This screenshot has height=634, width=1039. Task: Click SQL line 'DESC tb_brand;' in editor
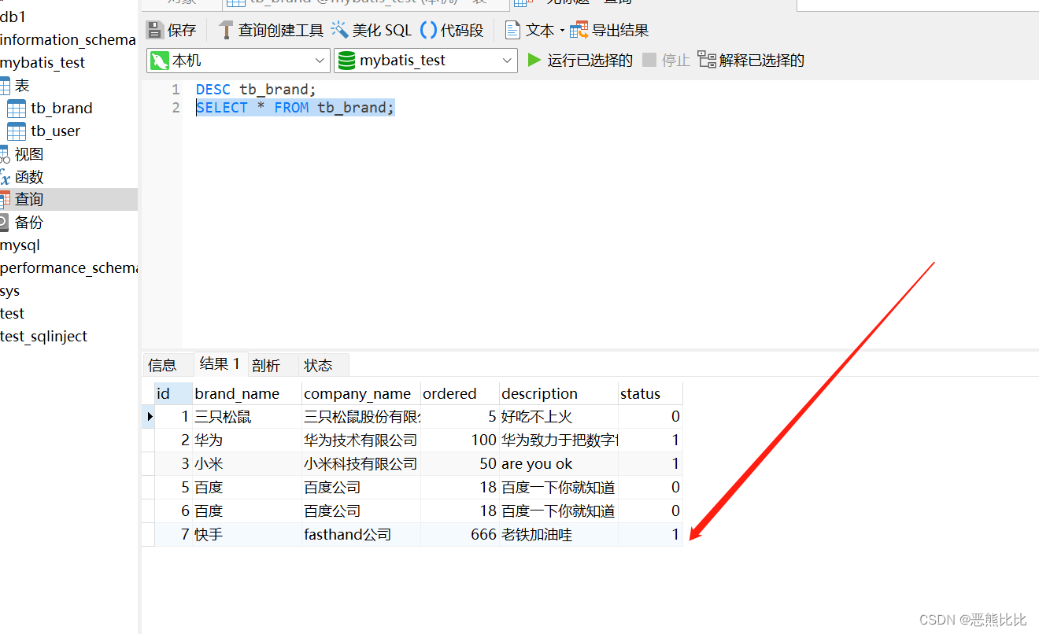click(256, 89)
